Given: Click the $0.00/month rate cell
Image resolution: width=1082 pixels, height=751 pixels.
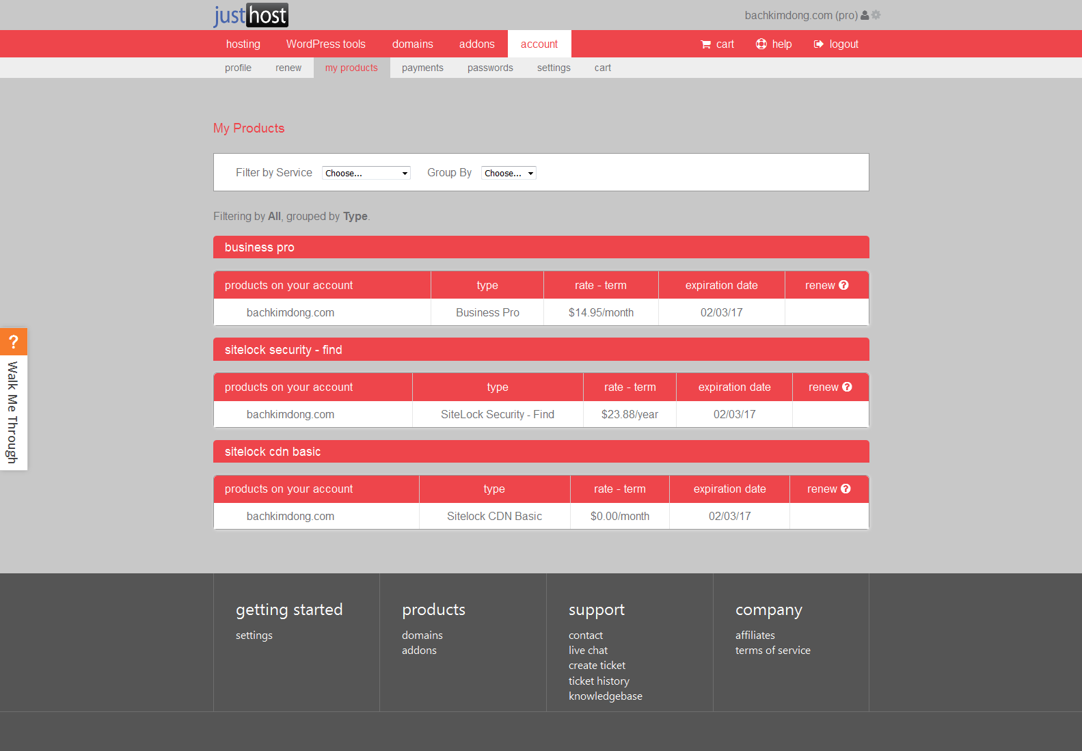Looking at the screenshot, I should click(x=620, y=516).
